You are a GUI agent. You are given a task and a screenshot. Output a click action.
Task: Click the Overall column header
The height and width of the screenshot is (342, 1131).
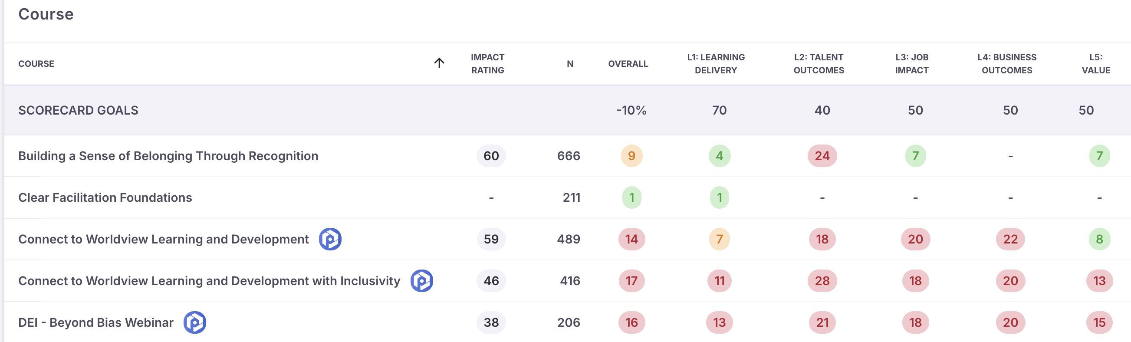point(628,64)
